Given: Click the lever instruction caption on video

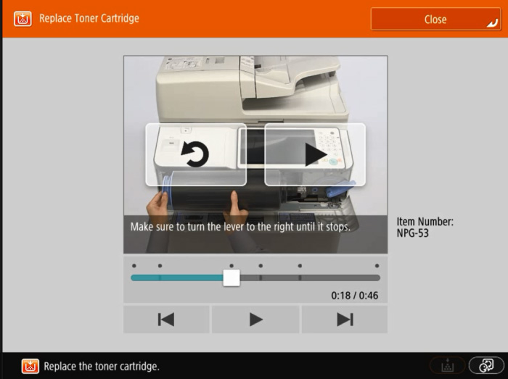Looking at the screenshot, I should tap(240, 227).
